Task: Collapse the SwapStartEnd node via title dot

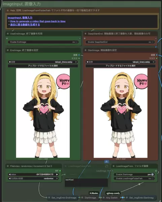Action: tap(85, 34)
